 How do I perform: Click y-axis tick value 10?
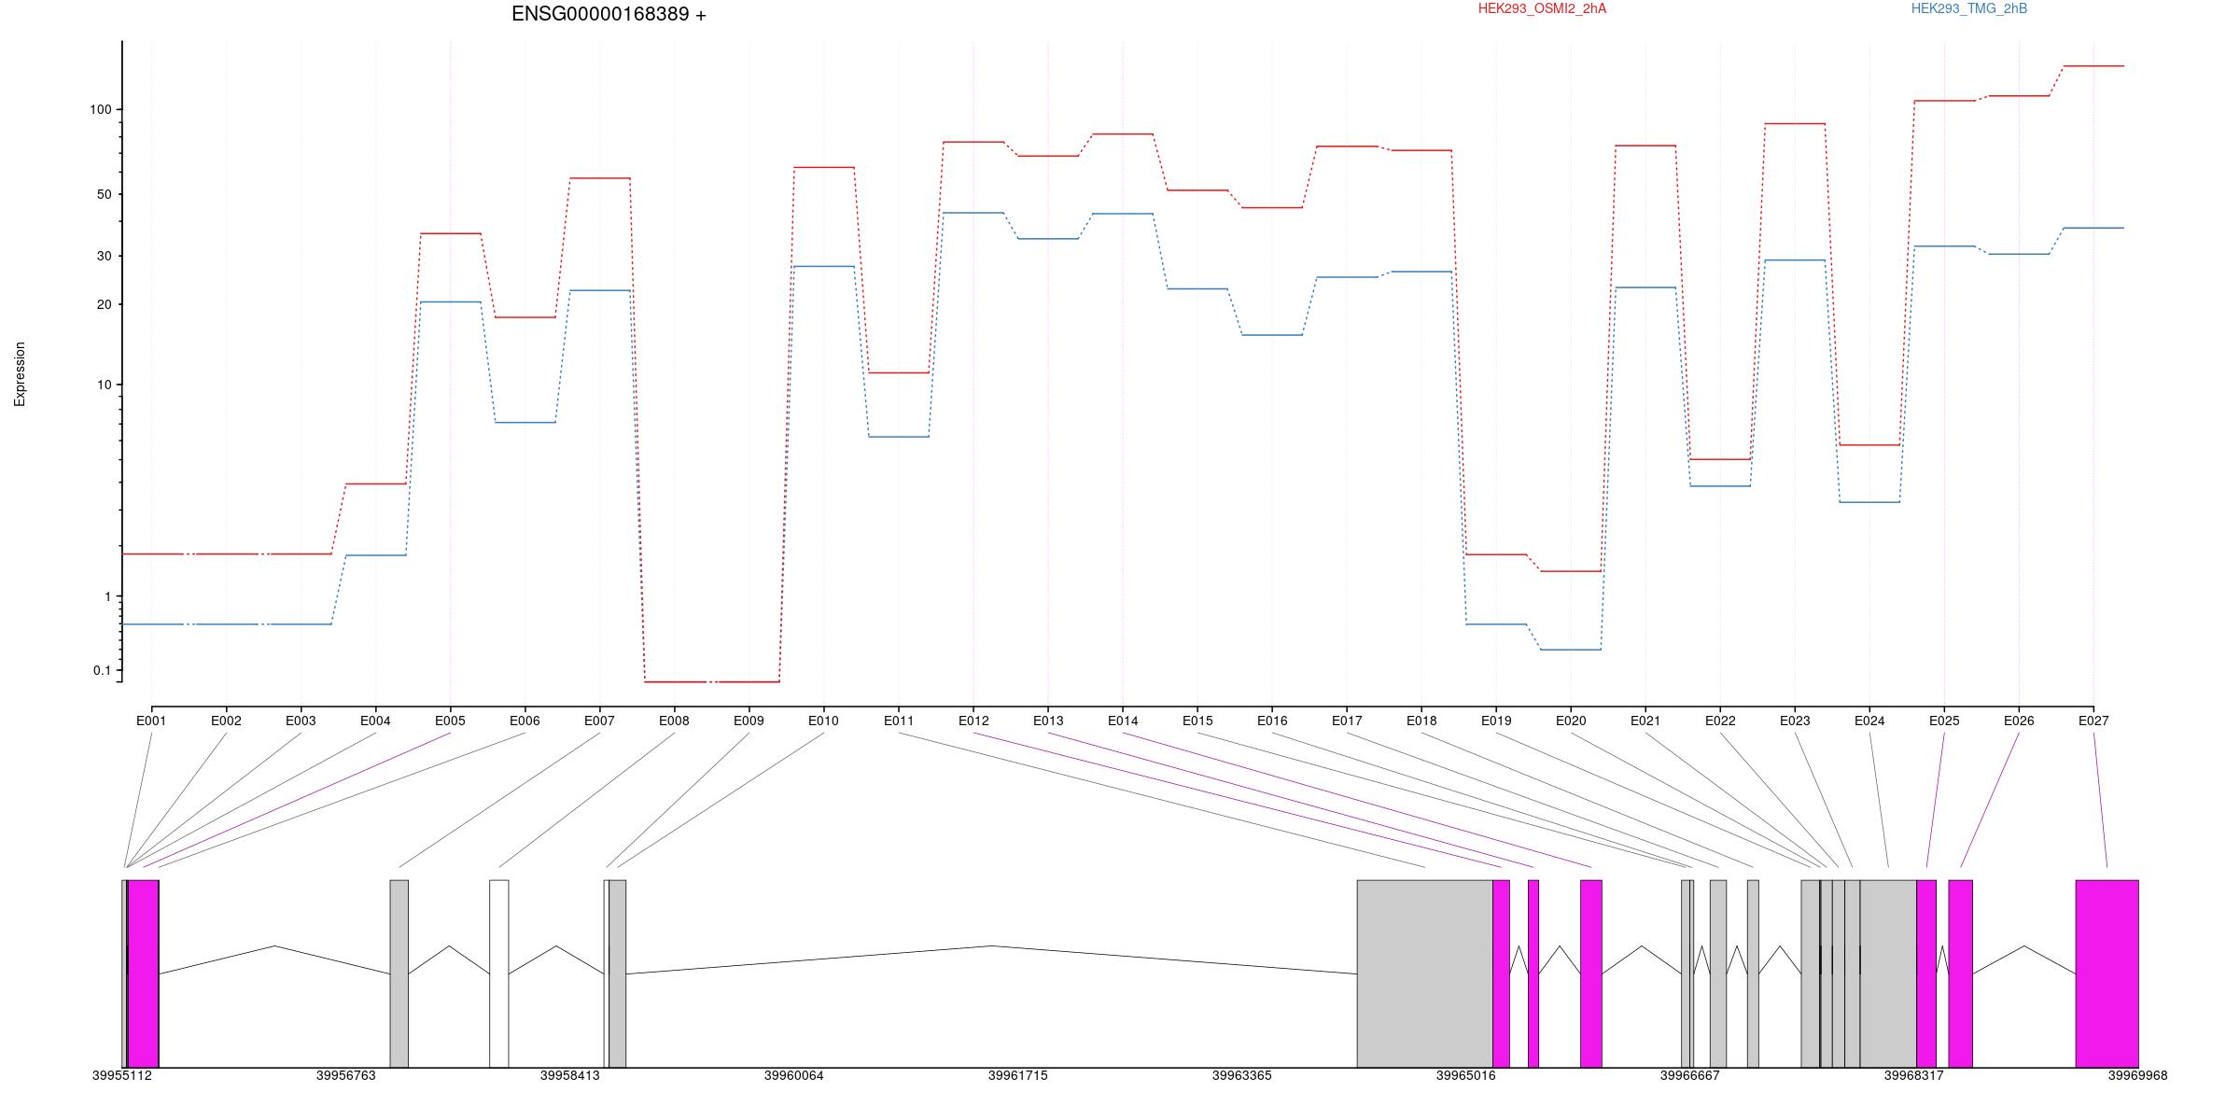coord(104,385)
